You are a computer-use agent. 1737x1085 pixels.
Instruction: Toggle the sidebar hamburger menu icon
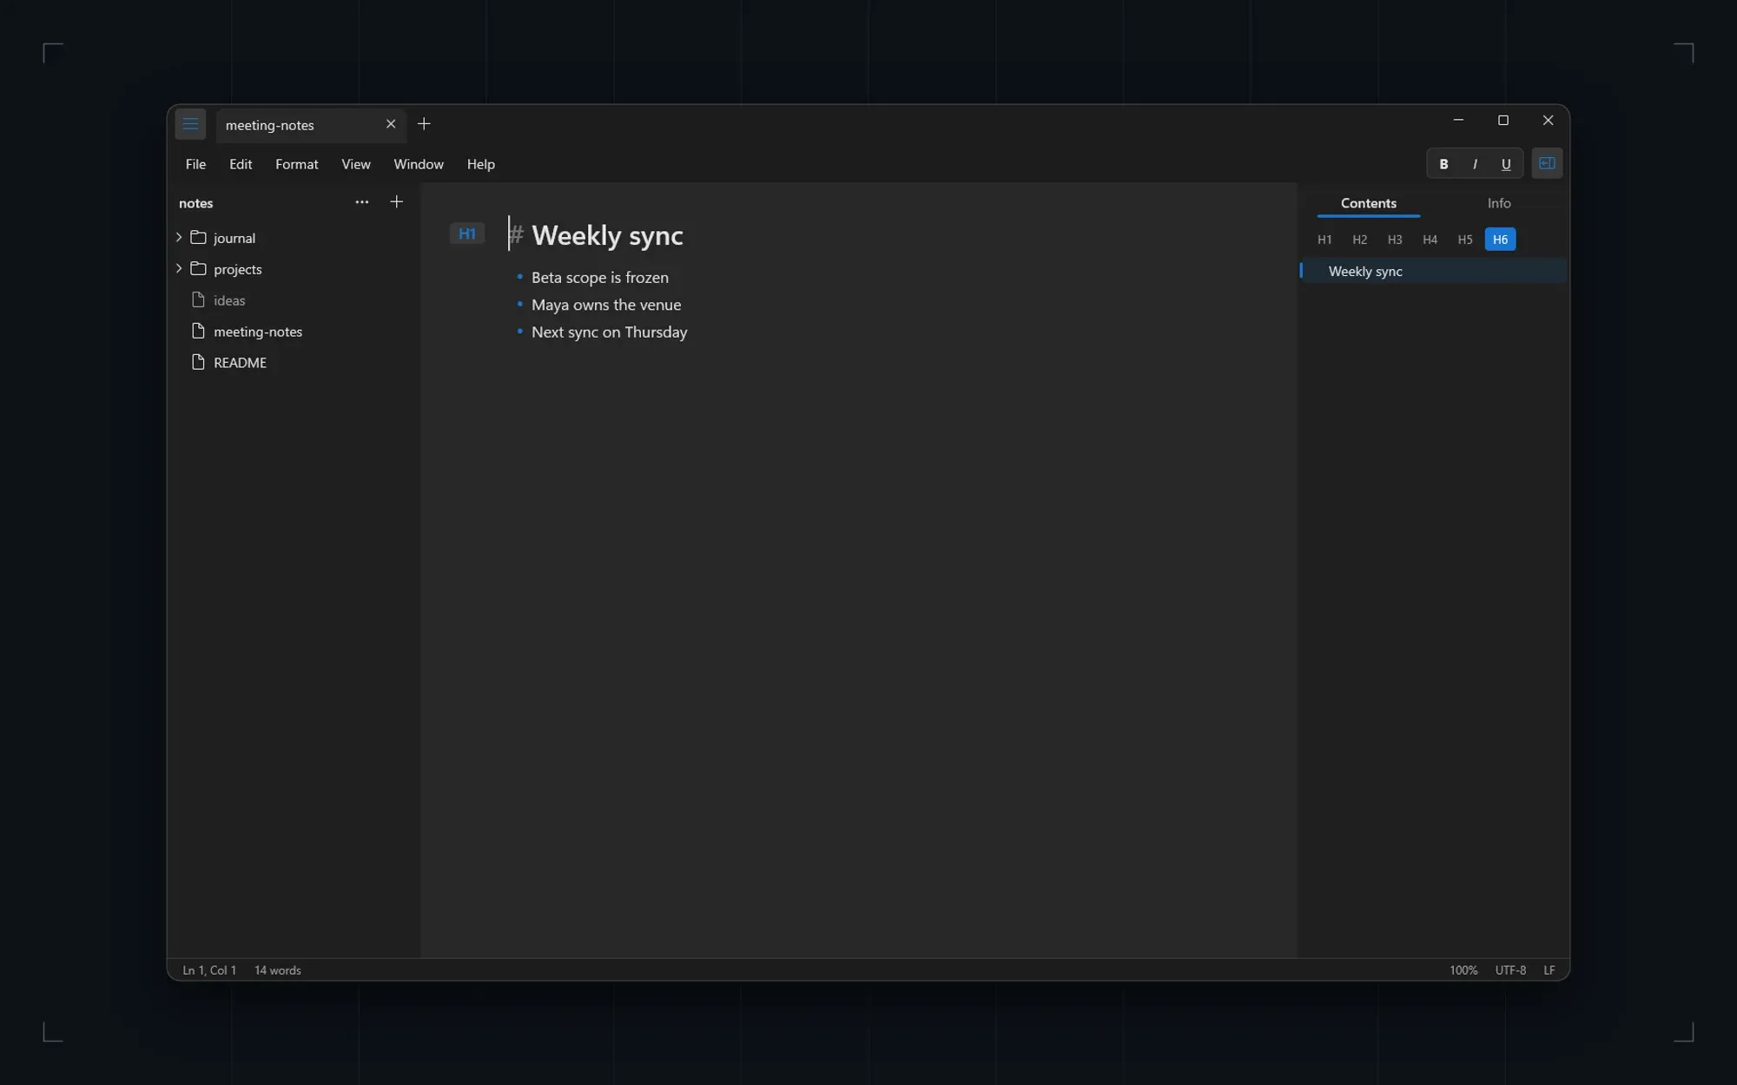(x=190, y=124)
